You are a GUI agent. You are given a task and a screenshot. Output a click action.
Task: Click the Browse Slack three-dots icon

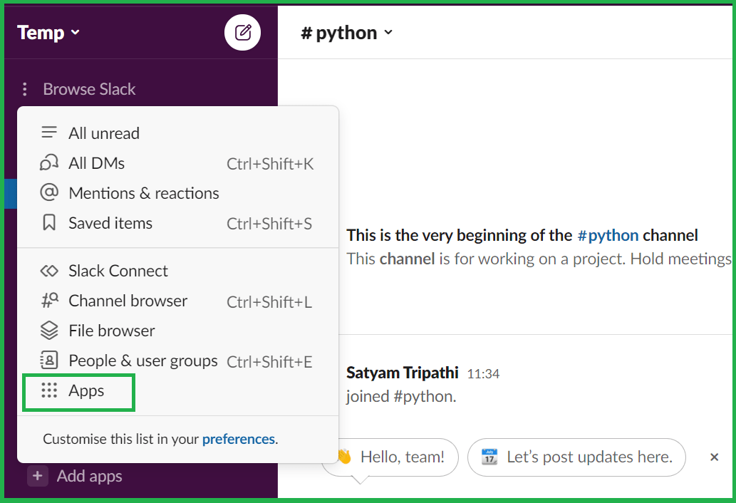tap(25, 89)
